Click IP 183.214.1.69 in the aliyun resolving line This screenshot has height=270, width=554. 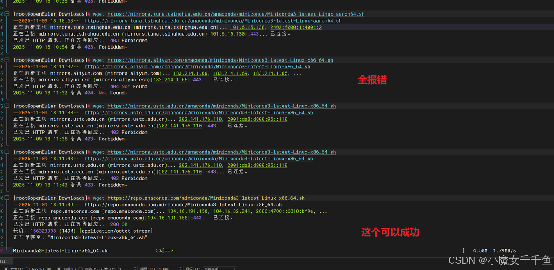[x=230, y=73]
